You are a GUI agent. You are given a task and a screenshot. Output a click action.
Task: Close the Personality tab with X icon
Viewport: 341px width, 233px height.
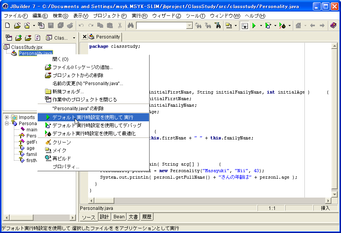[x=85, y=37]
